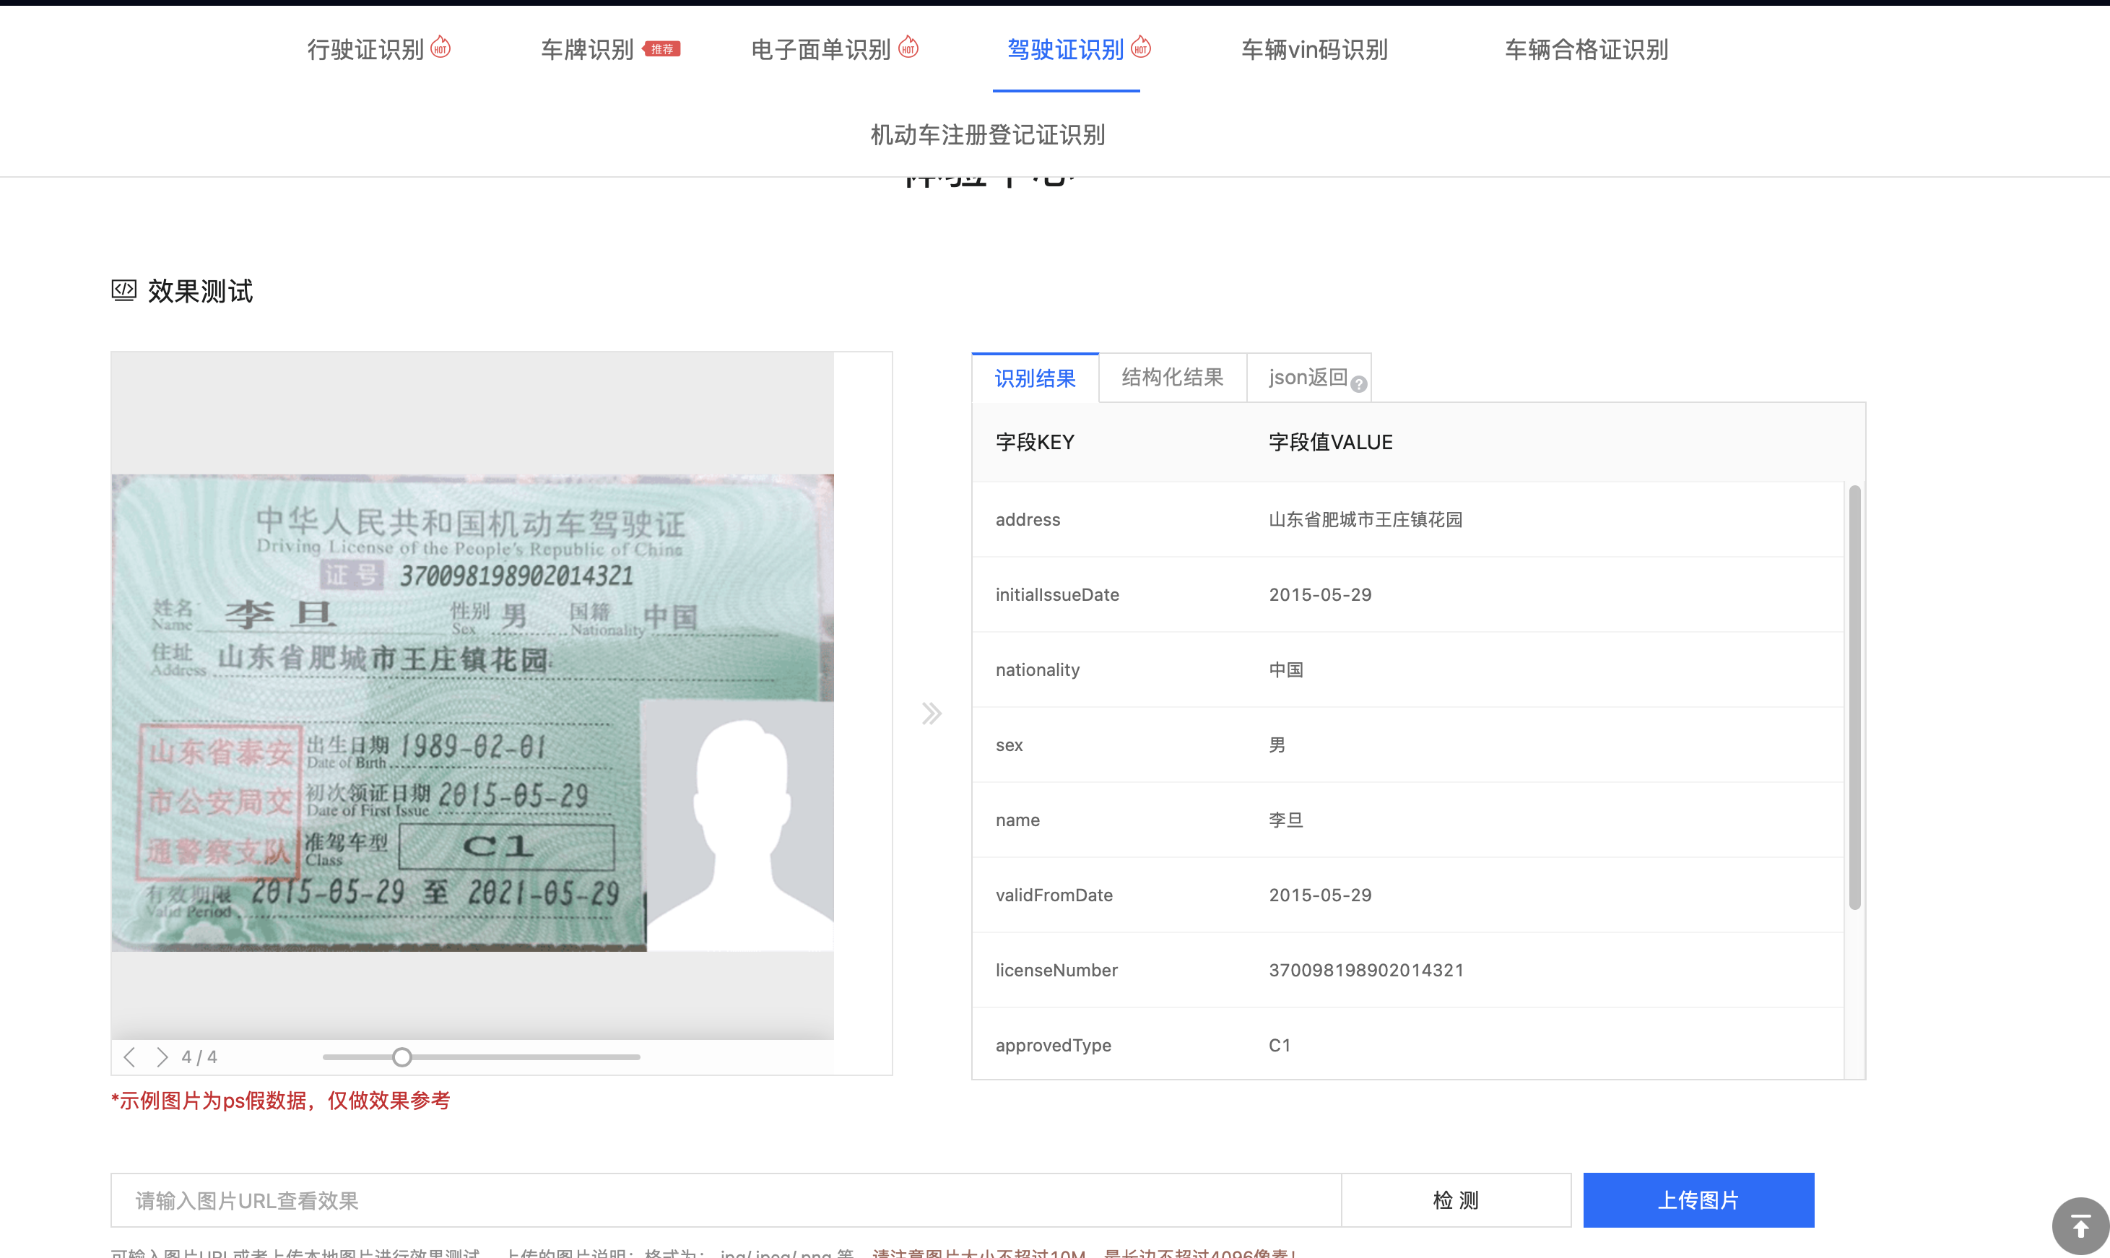
Task: Click the 字段KEY column header
Action: [1035, 443]
